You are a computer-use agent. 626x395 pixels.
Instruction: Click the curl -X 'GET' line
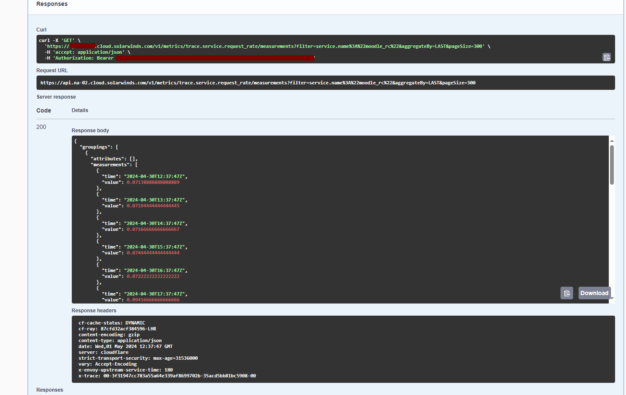tap(60, 40)
